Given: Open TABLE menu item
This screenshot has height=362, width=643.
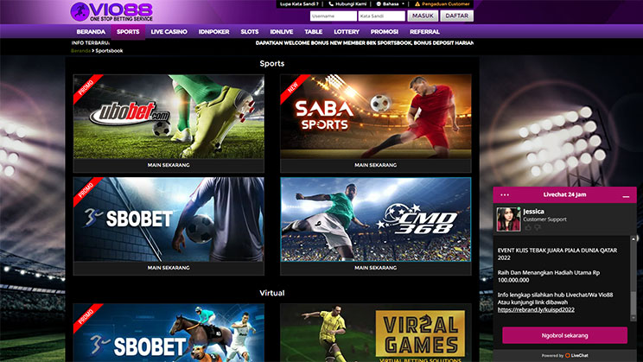Looking at the screenshot, I should (x=314, y=32).
